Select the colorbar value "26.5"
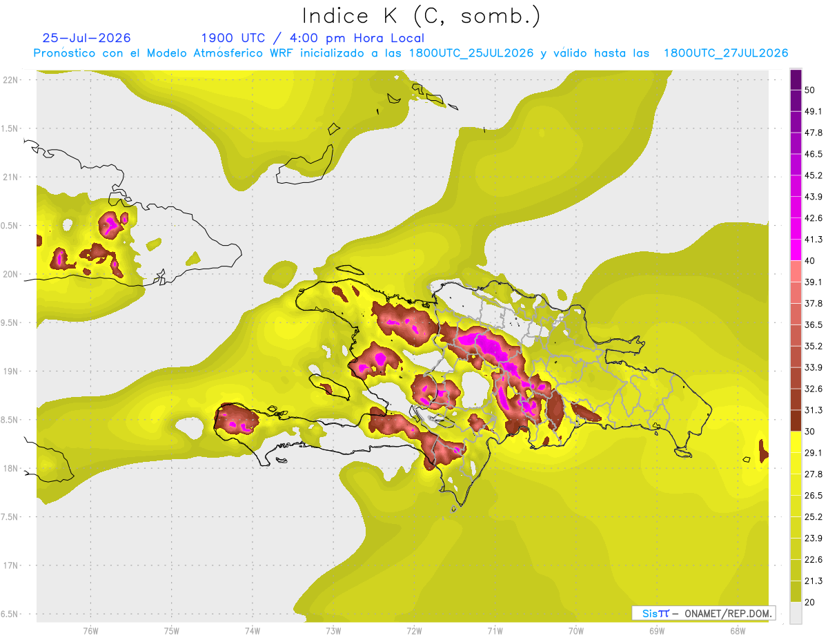Image resolution: width=828 pixels, height=640 pixels. 813,496
